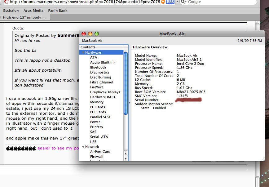Viewport: 269px width, 187px height.
Task: Click the Model Identifier value MacBookAir2,1
Action: tap(189, 60)
